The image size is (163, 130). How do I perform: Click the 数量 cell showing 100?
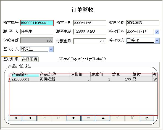point(121,79)
